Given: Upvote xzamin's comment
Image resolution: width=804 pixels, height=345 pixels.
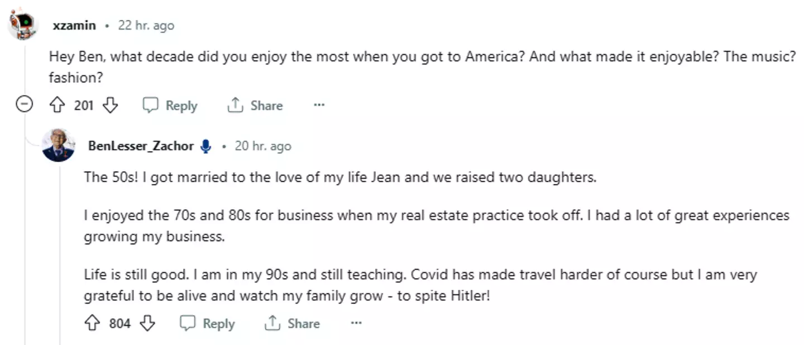Looking at the screenshot, I should coord(58,105).
